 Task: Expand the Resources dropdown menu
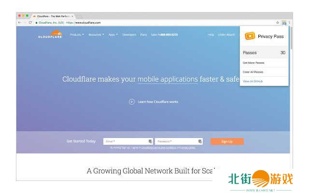point(96,35)
